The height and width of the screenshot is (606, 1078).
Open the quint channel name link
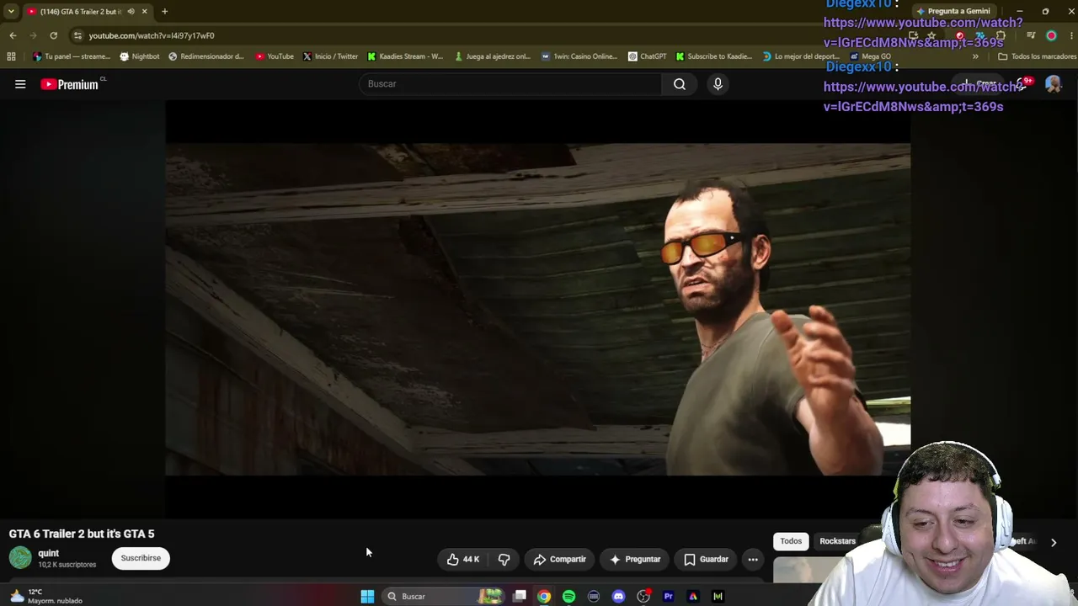[48, 553]
